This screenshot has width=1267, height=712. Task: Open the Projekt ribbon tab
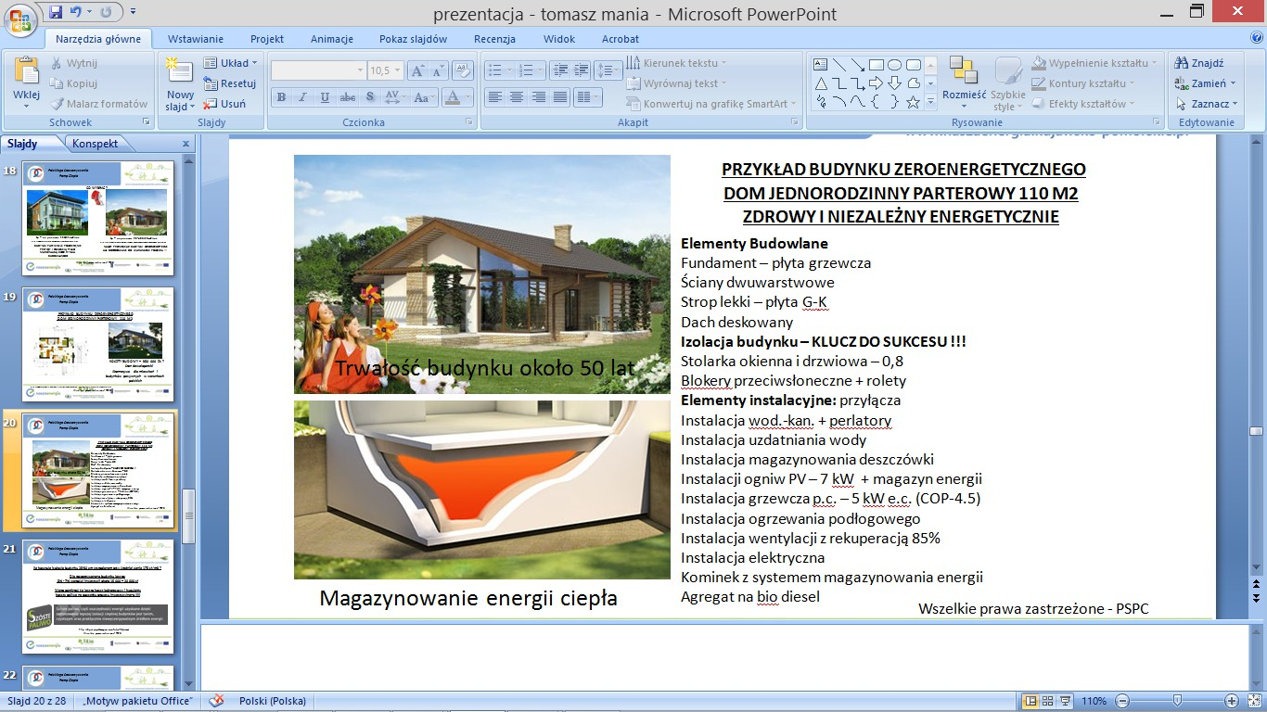pos(267,39)
